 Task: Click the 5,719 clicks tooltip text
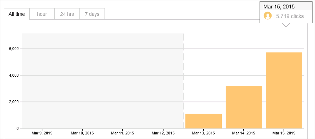(290, 16)
